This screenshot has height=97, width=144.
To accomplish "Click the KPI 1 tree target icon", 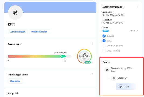I will pyautogui.click(x=121, y=87).
